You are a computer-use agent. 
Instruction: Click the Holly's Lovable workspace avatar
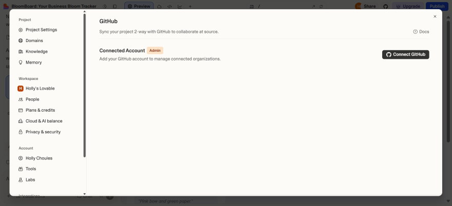click(x=21, y=89)
